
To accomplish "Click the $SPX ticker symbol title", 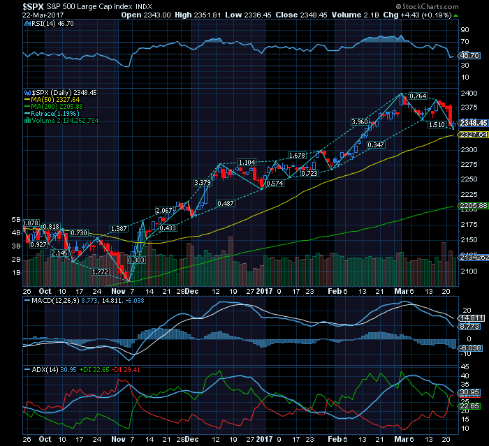I will click(33, 6).
